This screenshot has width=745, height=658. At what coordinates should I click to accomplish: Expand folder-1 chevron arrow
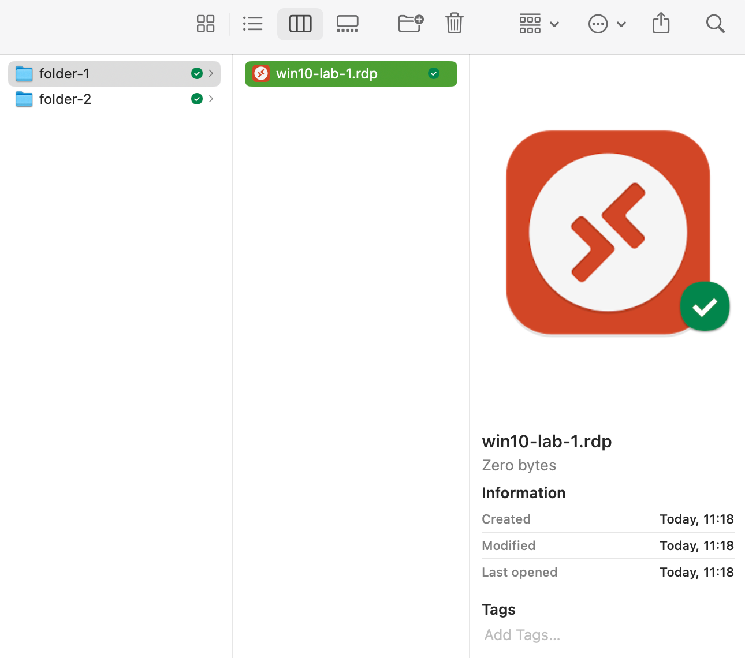(x=211, y=73)
